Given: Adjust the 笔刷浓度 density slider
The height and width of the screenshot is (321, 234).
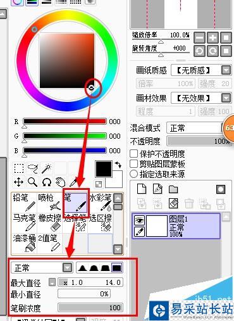Looking at the screenshot, I should point(90,308).
